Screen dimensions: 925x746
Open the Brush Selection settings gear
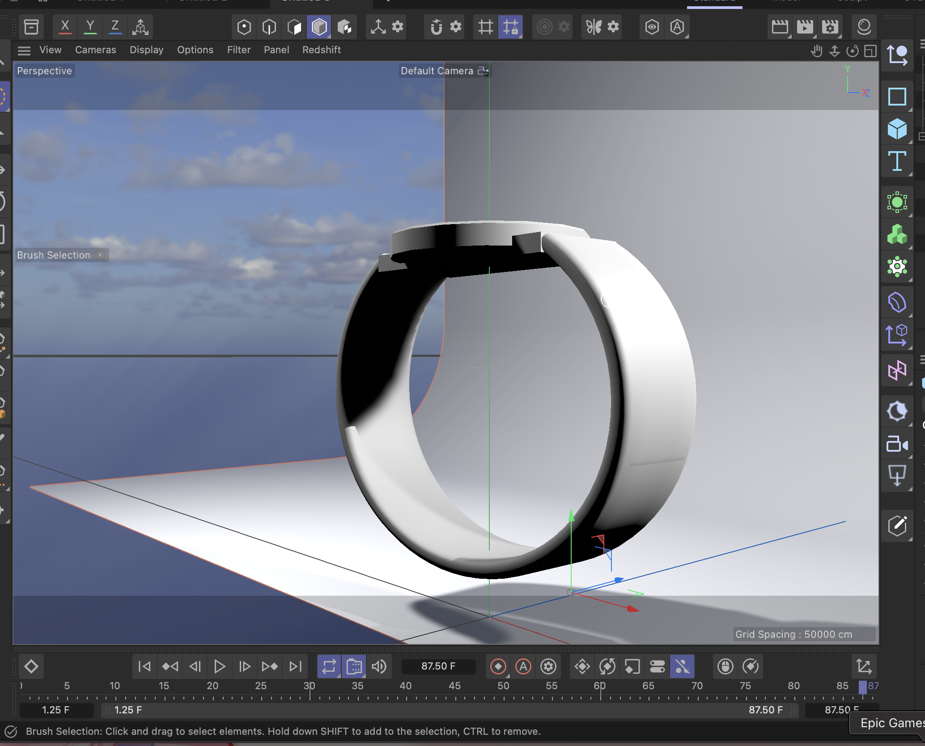[x=100, y=255]
